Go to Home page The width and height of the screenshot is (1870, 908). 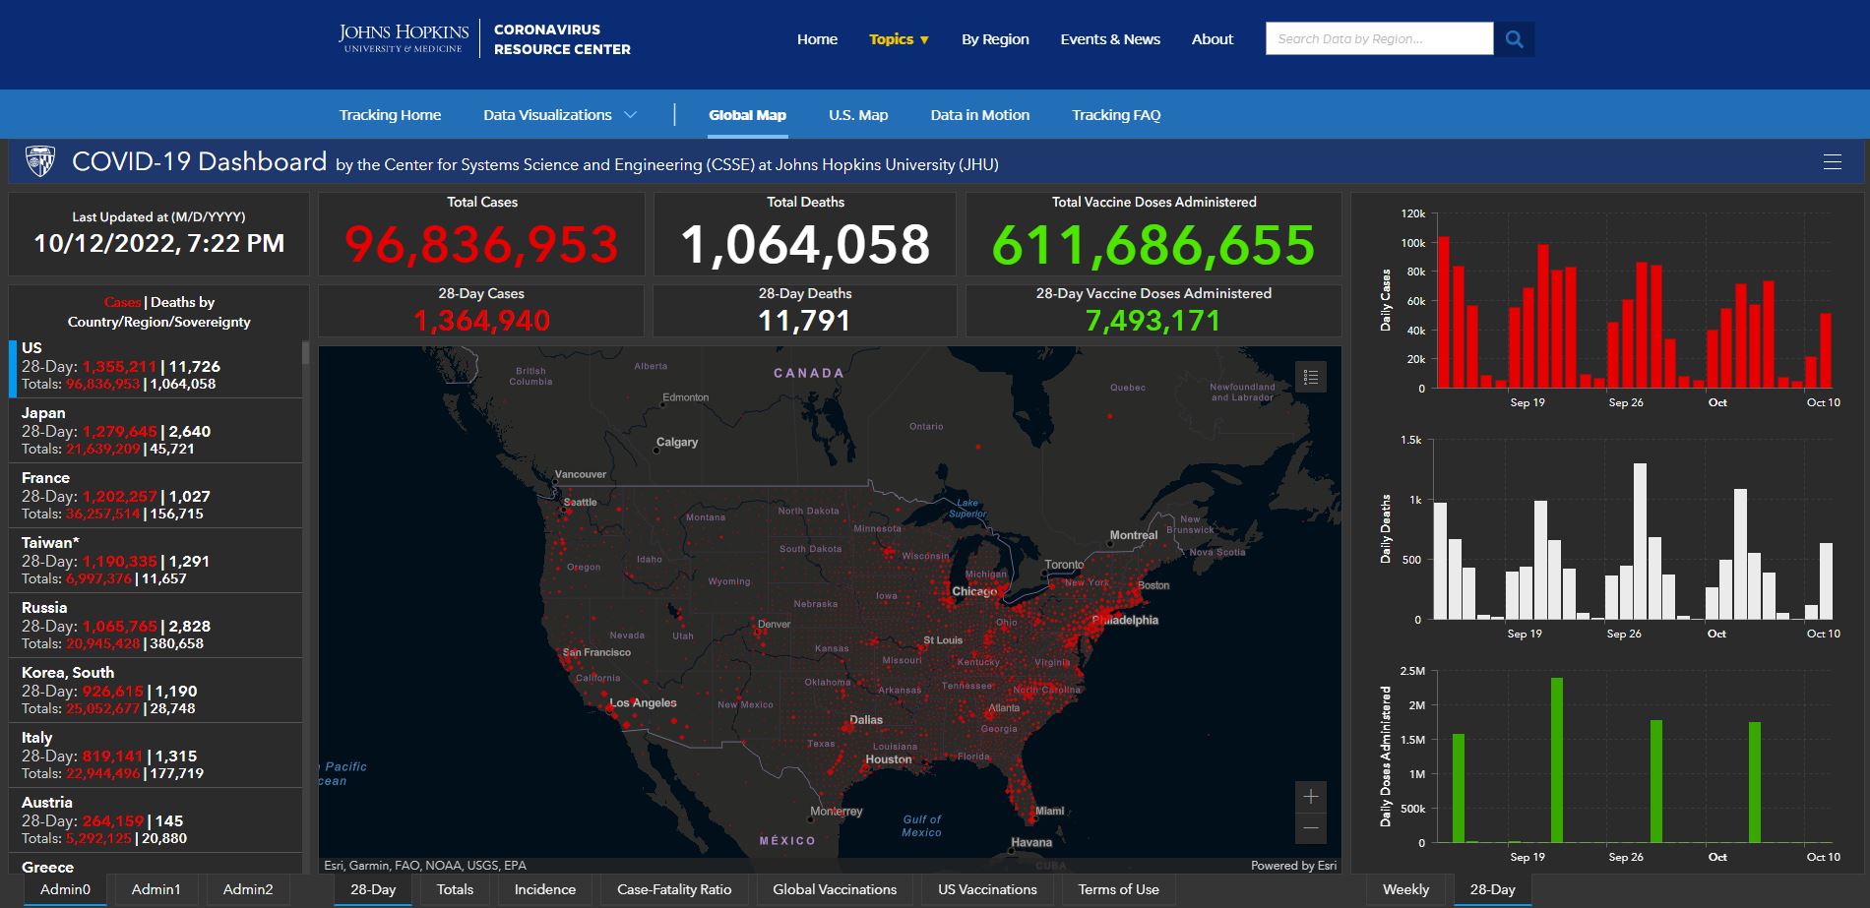coord(817,39)
